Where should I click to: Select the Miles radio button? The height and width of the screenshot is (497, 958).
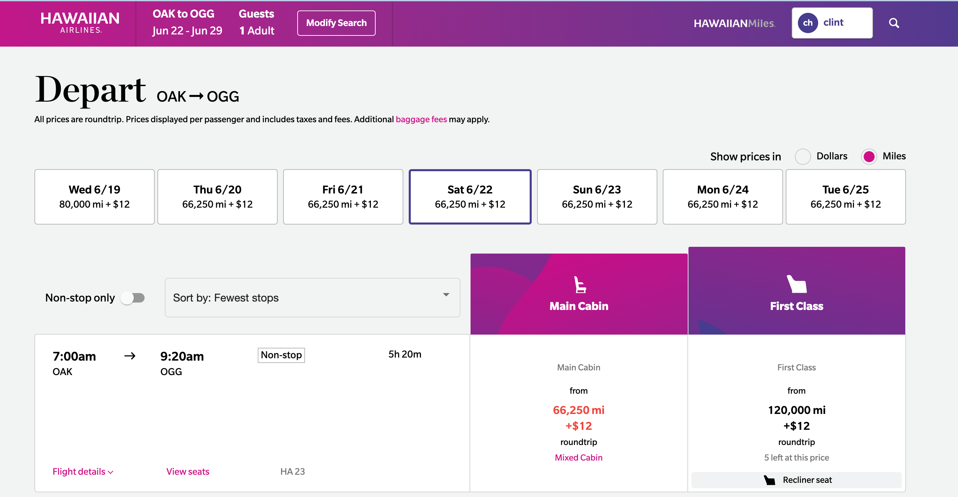click(x=869, y=157)
